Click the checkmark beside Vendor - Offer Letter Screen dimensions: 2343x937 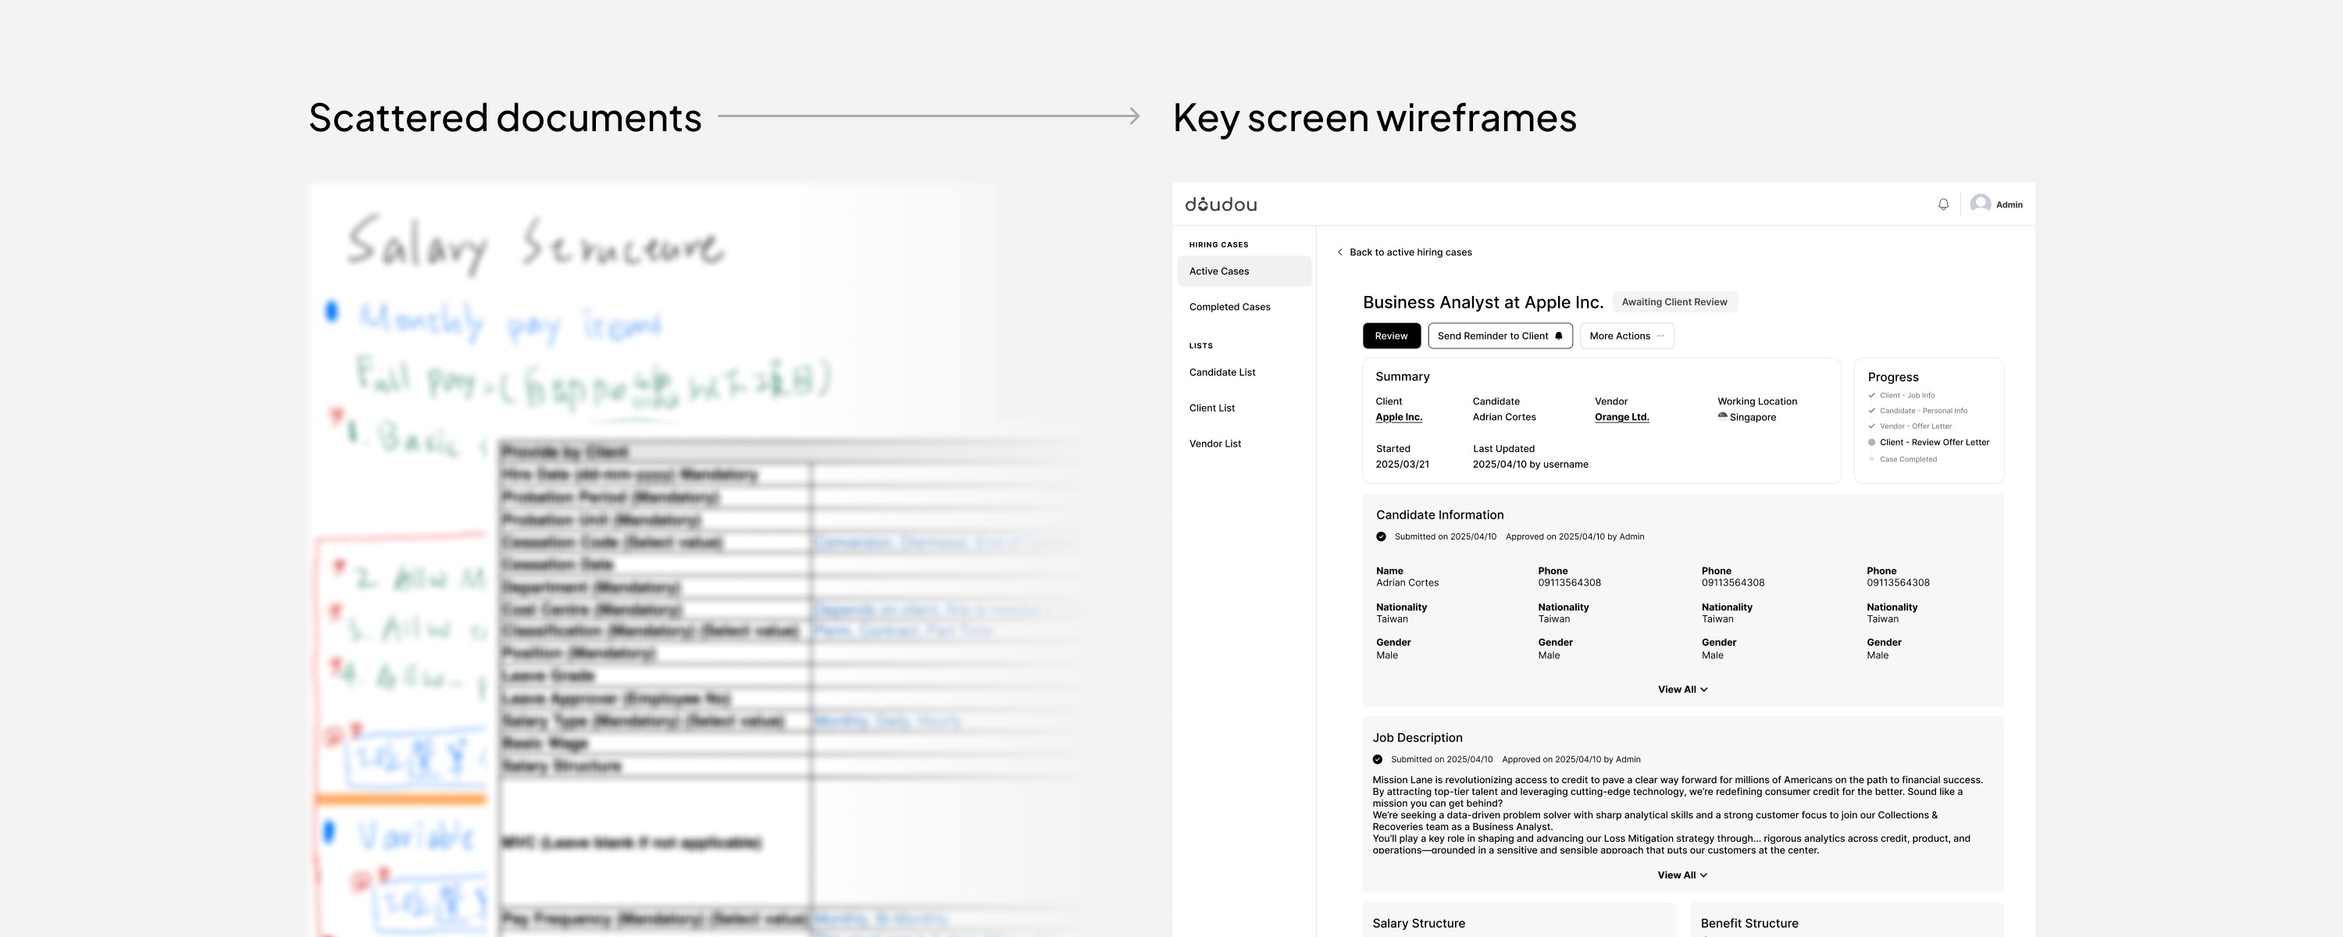coord(1872,426)
